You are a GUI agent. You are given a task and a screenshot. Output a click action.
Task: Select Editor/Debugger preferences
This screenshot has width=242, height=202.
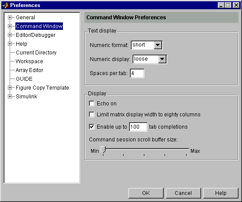[x=36, y=35]
